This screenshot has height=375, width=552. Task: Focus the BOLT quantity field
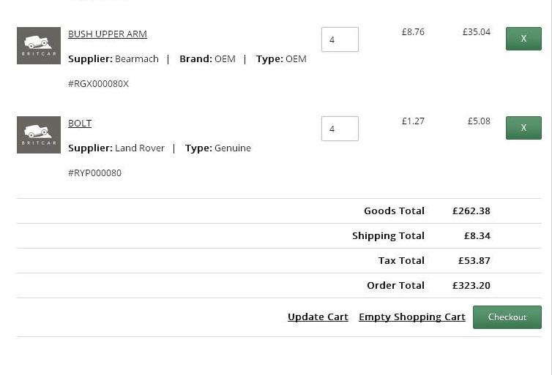[340, 129]
